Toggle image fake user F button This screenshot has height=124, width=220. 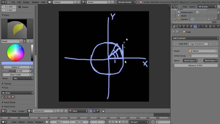point(55,111)
